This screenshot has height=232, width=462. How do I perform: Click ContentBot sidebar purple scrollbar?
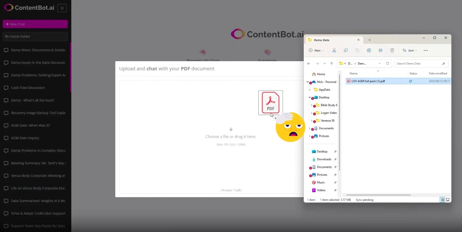click(x=70, y=67)
